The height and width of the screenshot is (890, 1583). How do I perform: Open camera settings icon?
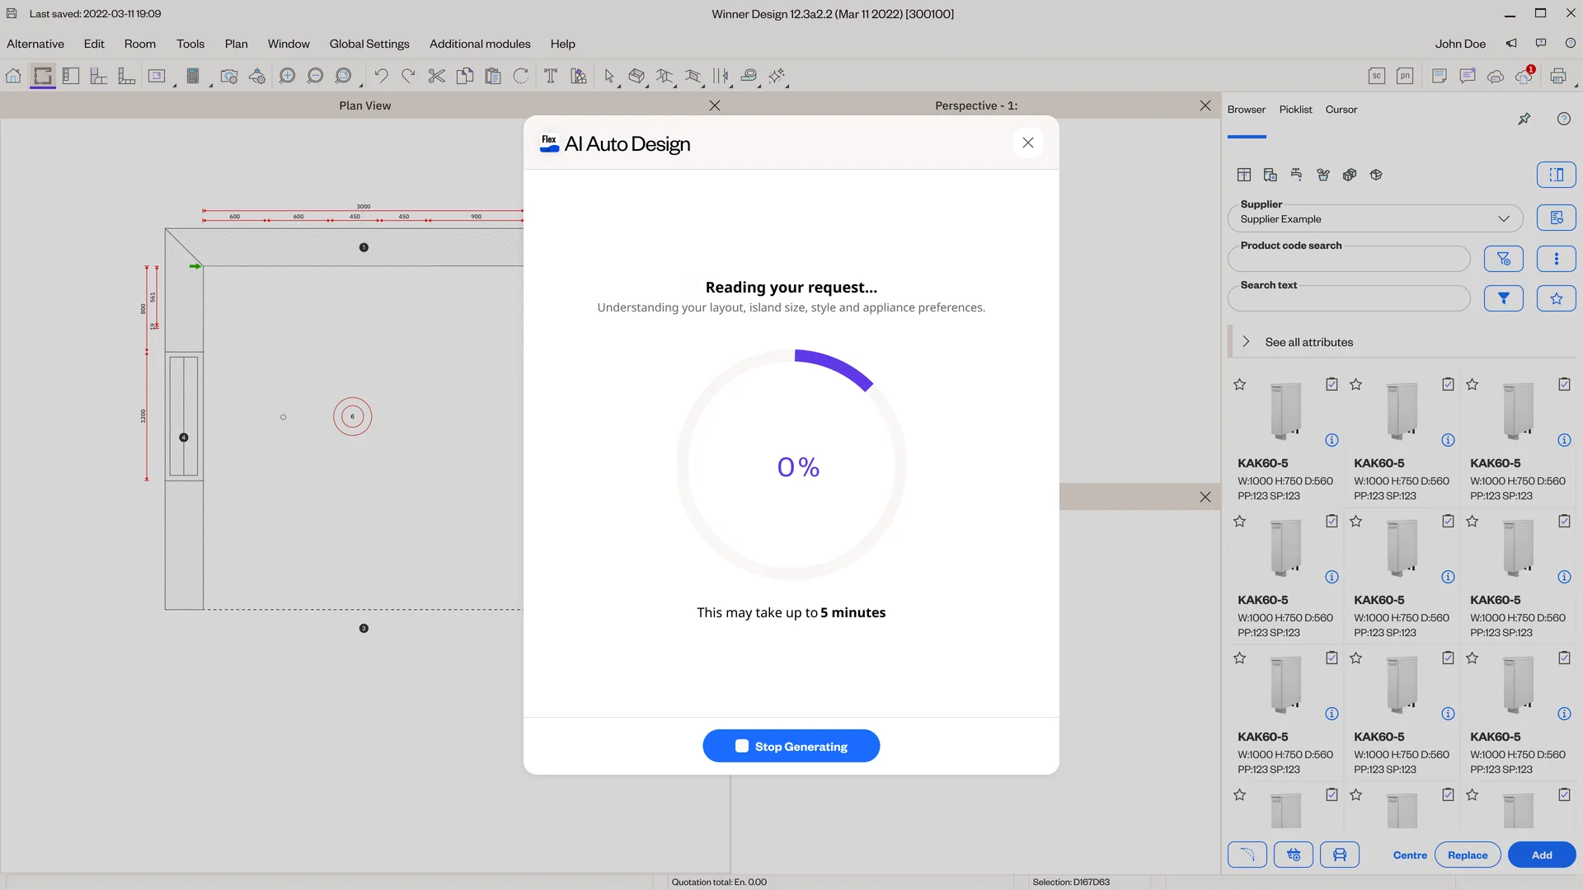(229, 76)
